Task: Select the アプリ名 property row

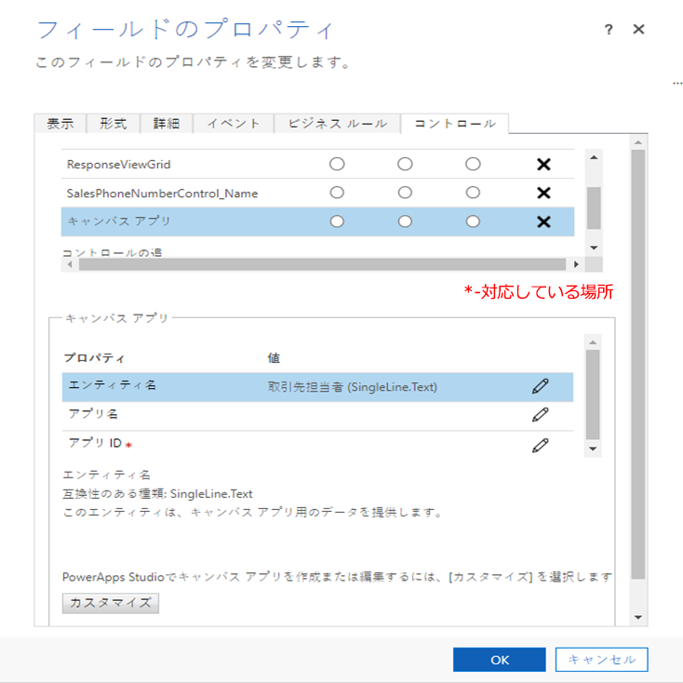Action: click(x=317, y=416)
